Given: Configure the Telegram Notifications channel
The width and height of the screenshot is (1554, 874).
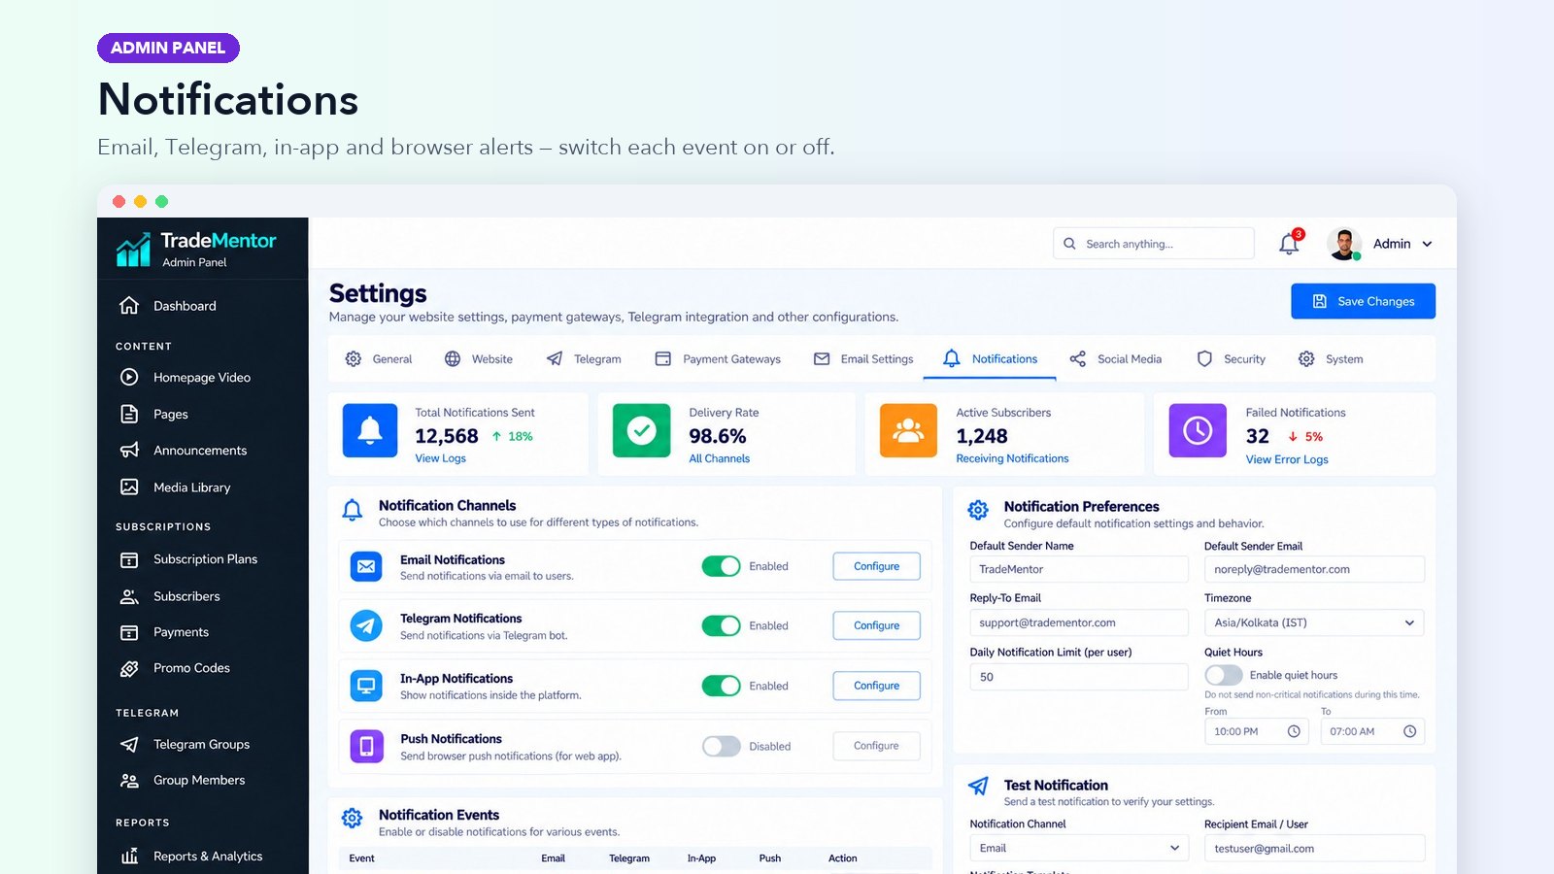Looking at the screenshot, I should coord(876,625).
